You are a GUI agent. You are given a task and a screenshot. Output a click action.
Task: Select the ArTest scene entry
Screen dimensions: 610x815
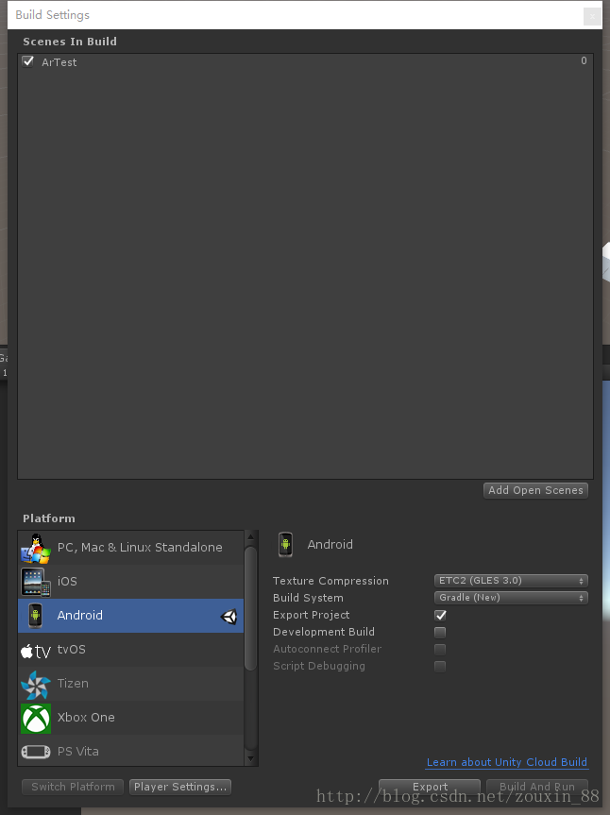[305, 61]
